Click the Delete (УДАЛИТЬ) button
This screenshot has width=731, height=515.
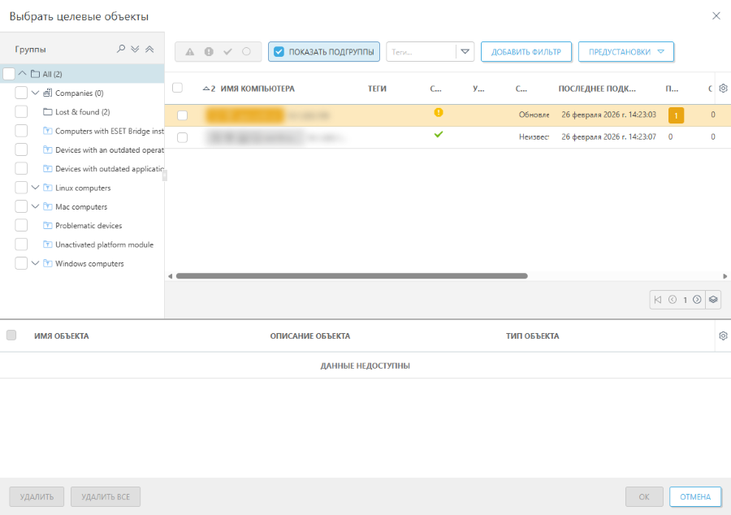[x=37, y=497]
